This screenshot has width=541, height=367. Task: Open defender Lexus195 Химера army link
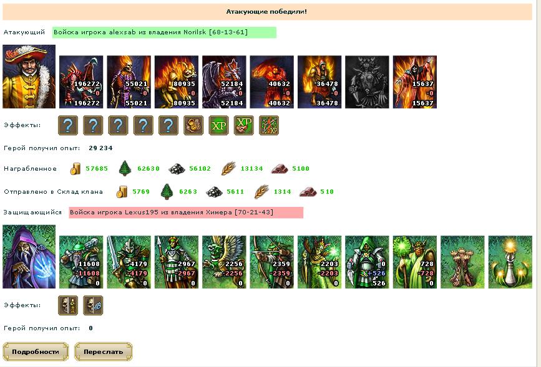tap(186, 212)
